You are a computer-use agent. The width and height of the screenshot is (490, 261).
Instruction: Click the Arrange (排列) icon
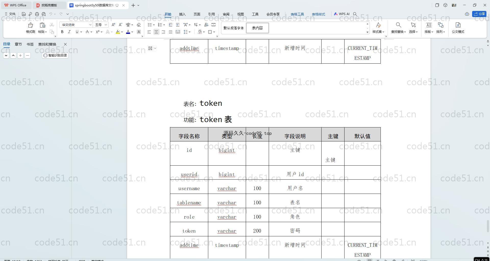click(440, 25)
